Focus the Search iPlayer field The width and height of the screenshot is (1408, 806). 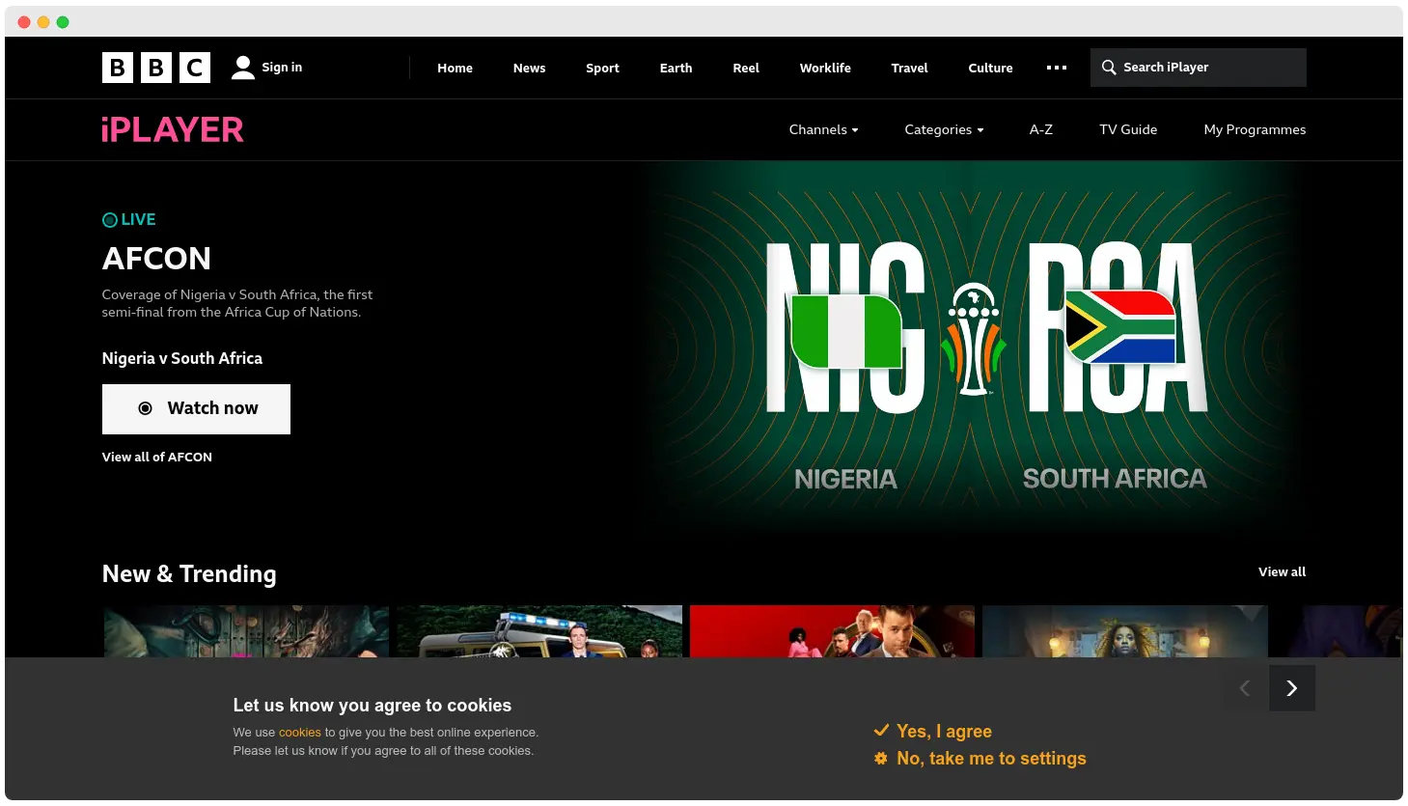[x=1199, y=68]
